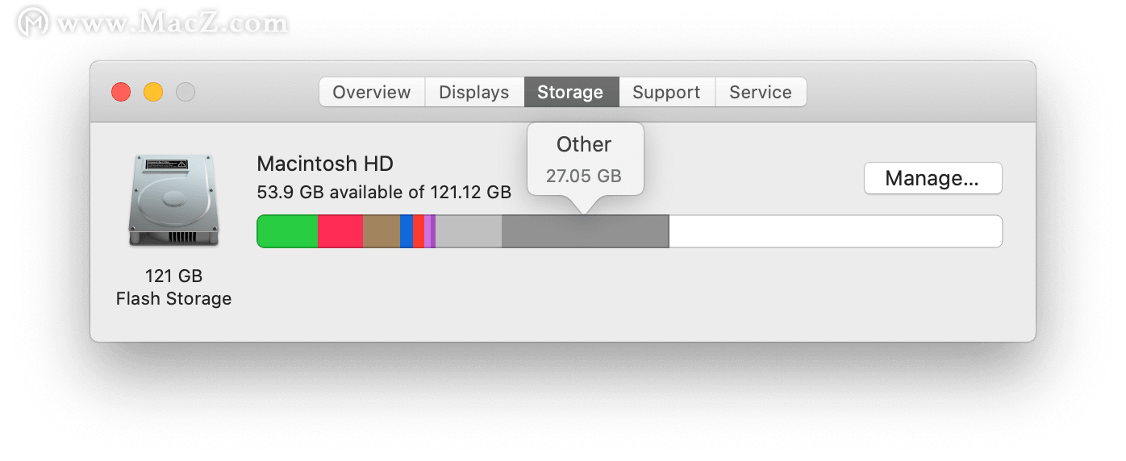
Task: Click the light gray storage bar segment
Action: coord(469,231)
